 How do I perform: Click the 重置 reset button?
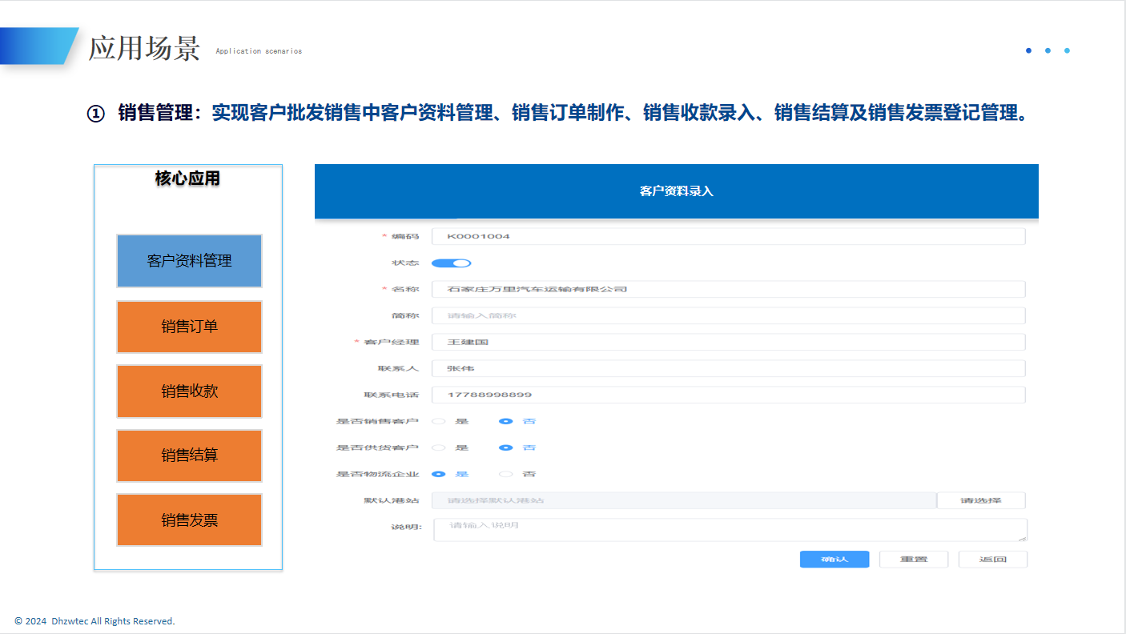914,559
